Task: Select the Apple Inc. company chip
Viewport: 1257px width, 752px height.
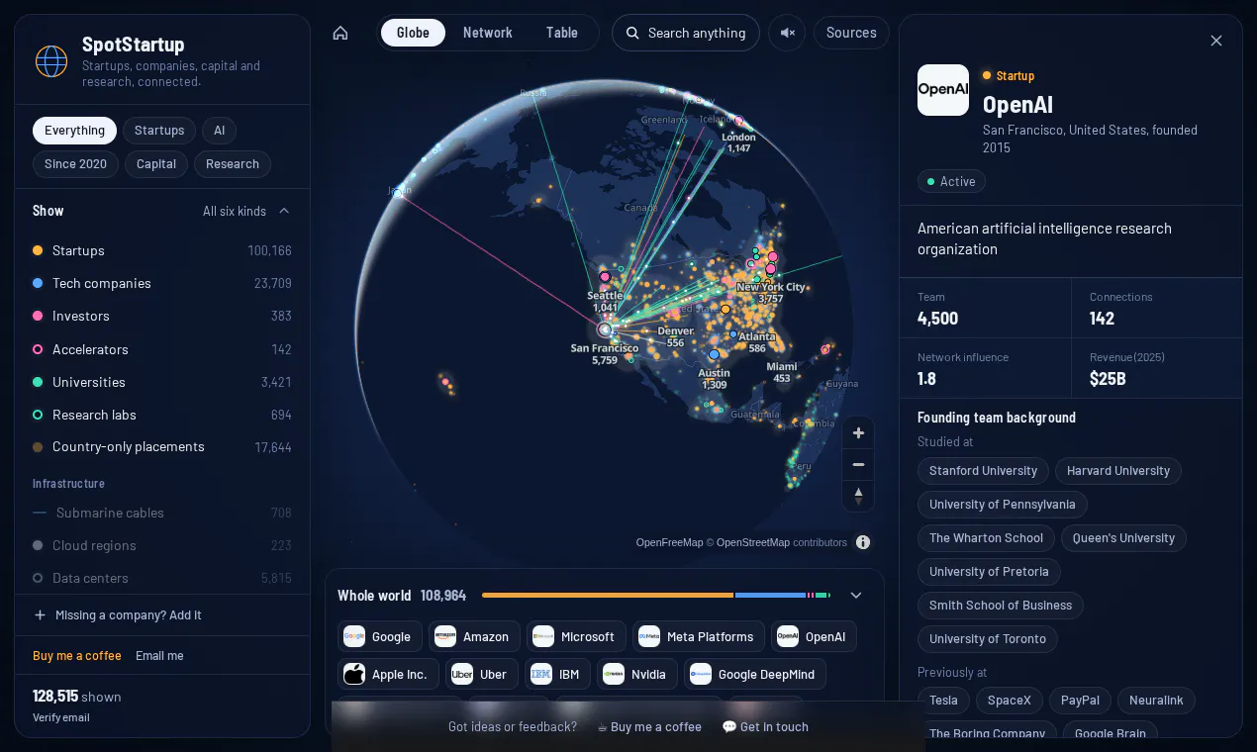Action: (388, 675)
